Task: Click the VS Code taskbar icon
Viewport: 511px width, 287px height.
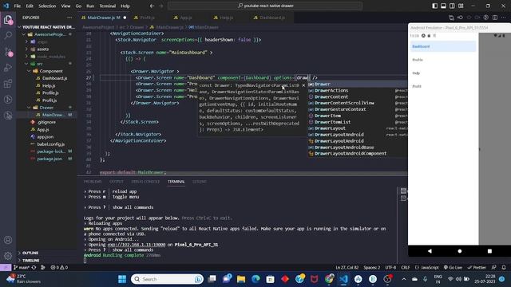Action: (x=343, y=279)
